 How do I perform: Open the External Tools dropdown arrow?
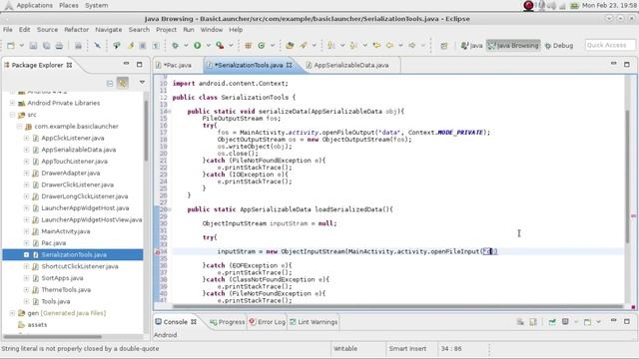pyautogui.click(x=231, y=46)
